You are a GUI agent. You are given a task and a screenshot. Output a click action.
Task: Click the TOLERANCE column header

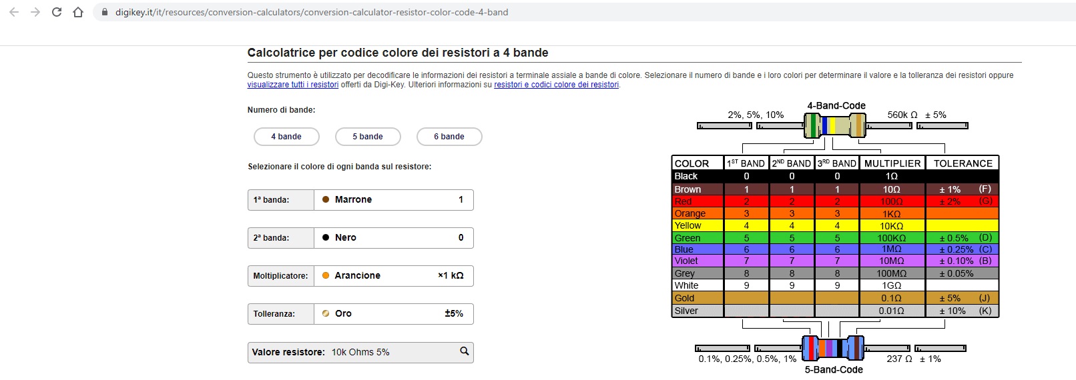click(x=963, y=163)
